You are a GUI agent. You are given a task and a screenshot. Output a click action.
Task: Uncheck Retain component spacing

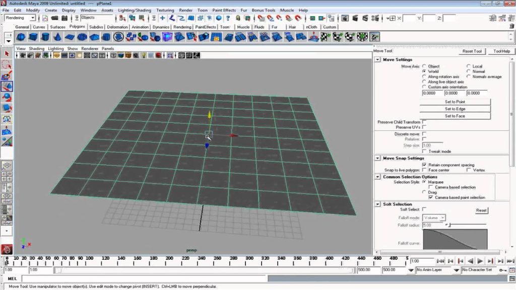pos(424,165)
